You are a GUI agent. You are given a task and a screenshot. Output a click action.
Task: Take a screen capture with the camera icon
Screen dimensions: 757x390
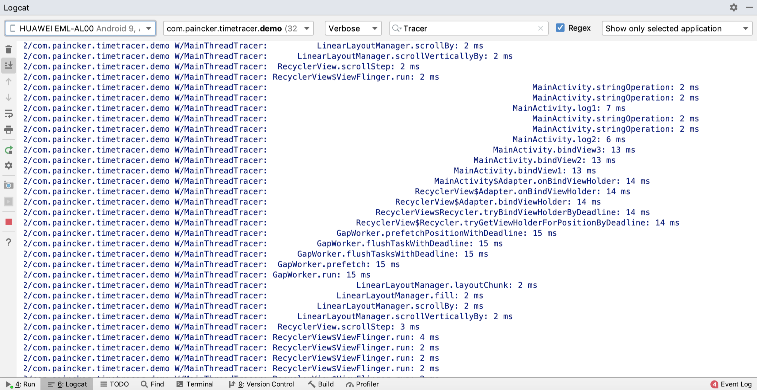(9, 186)
